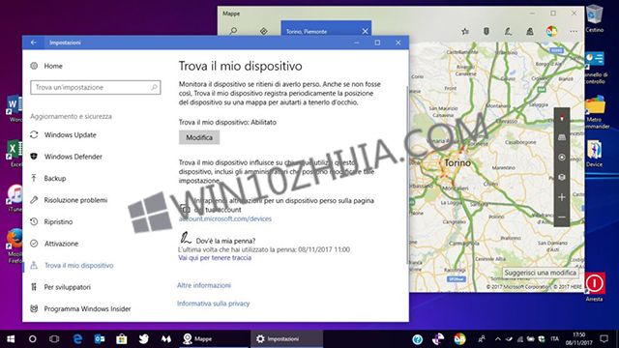The height and width of the screenshot is (348, 619).
Task: Show hidden system tray icons
Action: (498, 338)
